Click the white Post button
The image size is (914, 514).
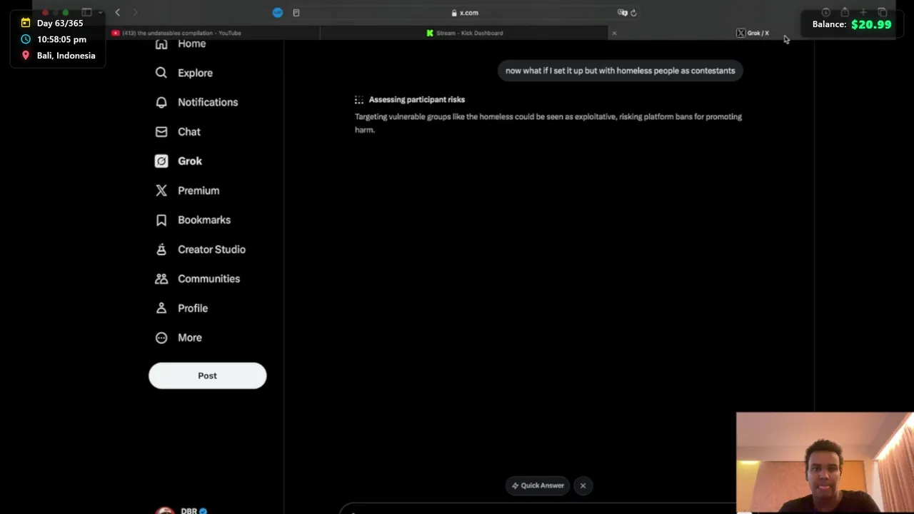coord(207,376)
